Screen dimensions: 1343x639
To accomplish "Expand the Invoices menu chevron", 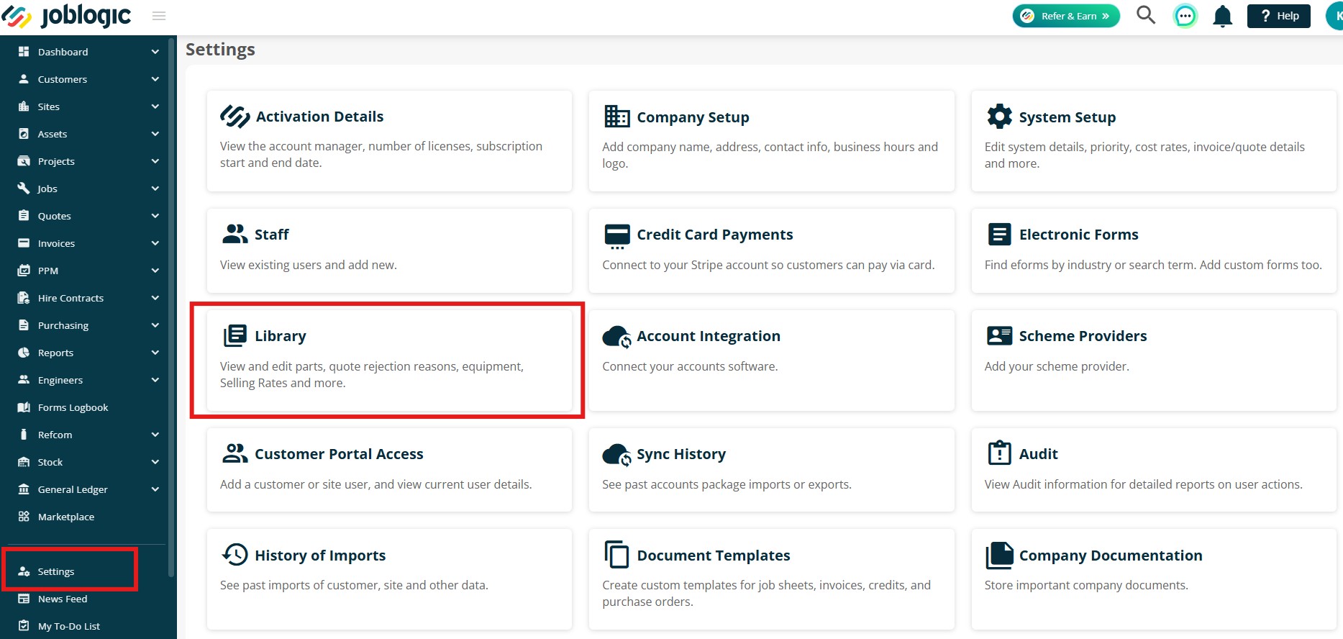I will (x=155, y=243).
